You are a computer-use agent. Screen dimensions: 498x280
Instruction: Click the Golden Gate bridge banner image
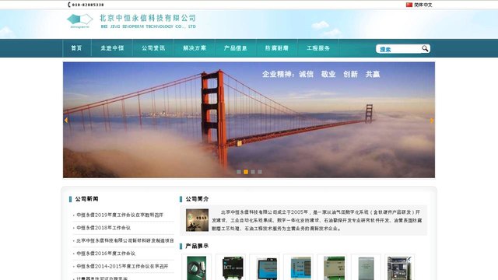pos(249,120)
